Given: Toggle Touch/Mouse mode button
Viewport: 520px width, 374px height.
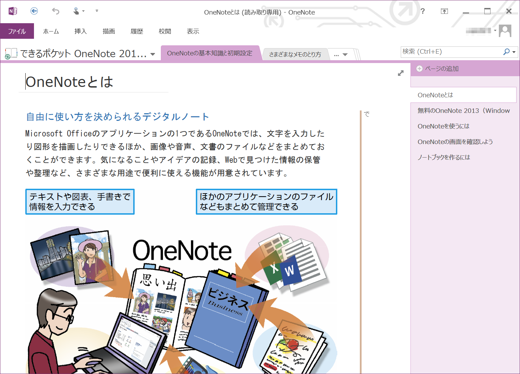Looking at the screenshot, I should coord(76,11).
